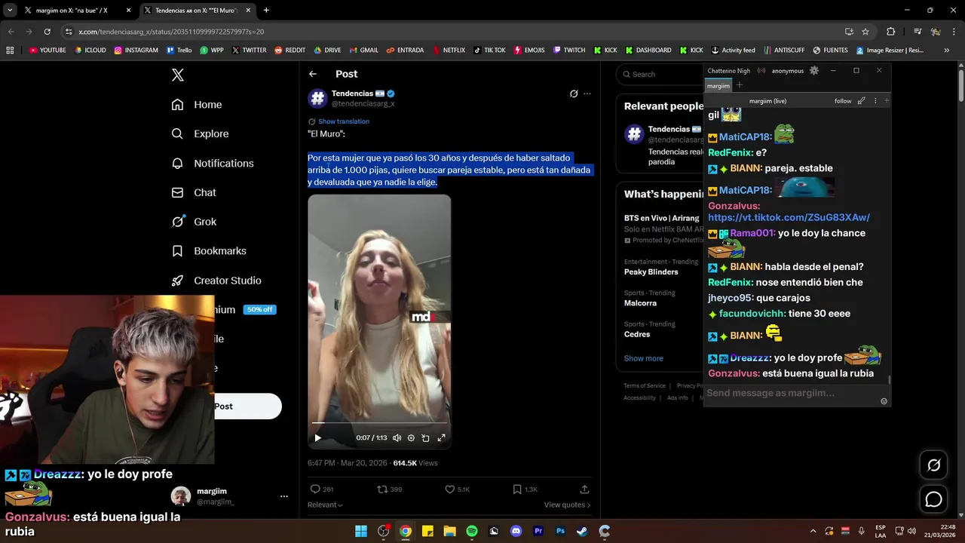Open the TikTok link in chat
965x543 pixels.
pos(789,217)
